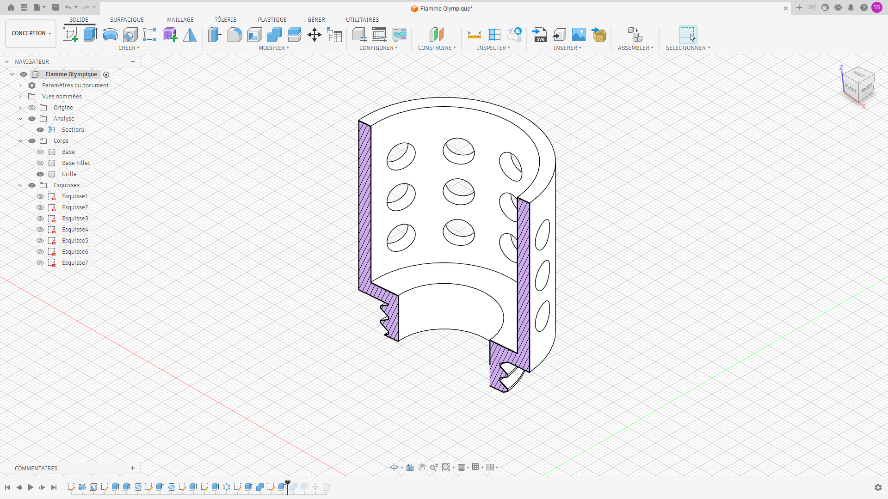Open the CRÉER dropdown menu
Screen dimensions: 888x499
pos(129,48)
